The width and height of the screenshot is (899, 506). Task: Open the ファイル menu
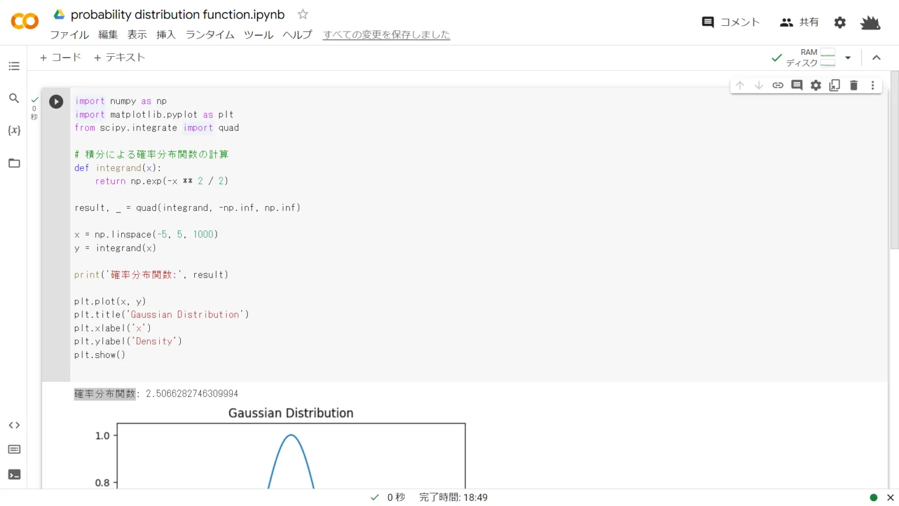pos(69,35)
